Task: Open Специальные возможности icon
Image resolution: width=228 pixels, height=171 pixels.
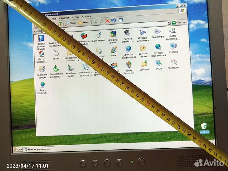Action: (56, 71)
